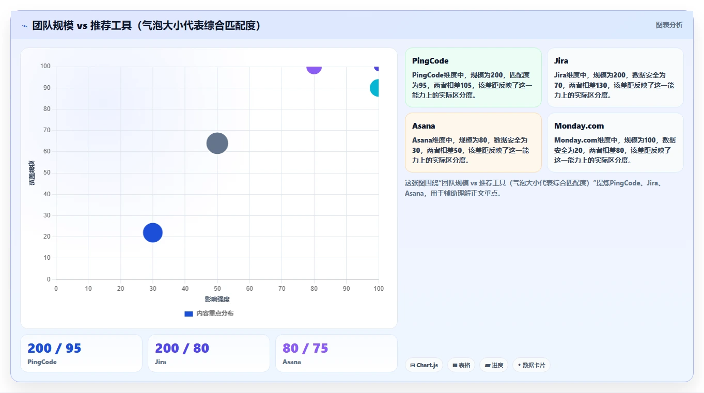The image size is (704, 393).
Task: Click the 进度 tag pill
Action: tap(494, 365)
